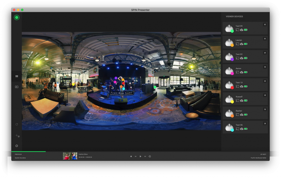Toggle casting for Russell's headset

[x=237, y=100]
